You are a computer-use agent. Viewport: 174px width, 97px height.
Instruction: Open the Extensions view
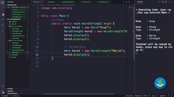(2, 25)
